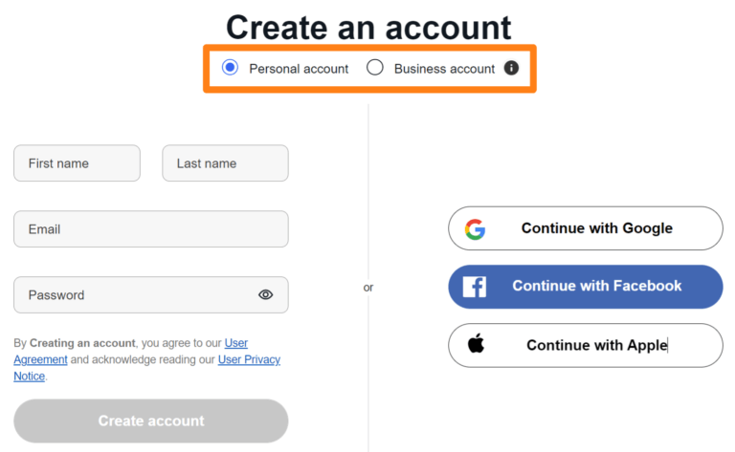Click the Google logo icon
The width and height of the screenshot is (735, 452).
coord(475,228)
